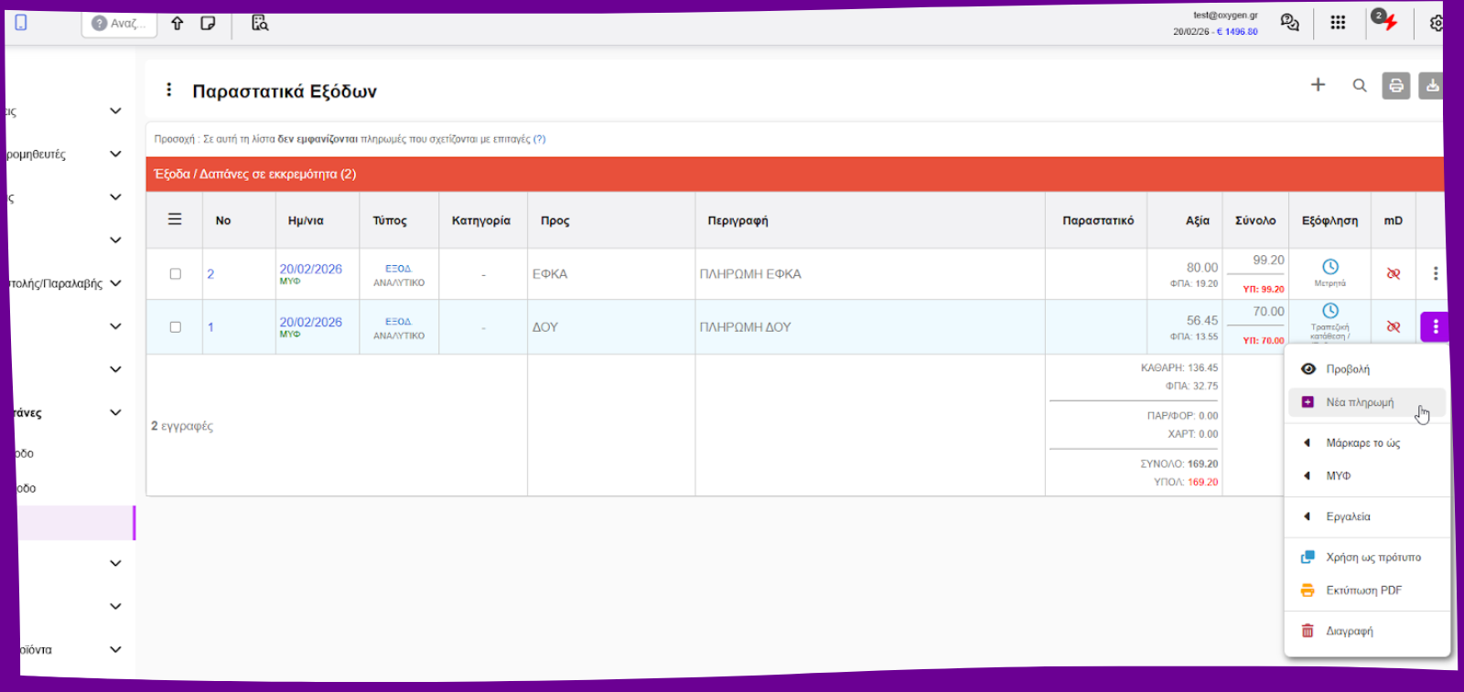Click the grey printer icon button
This screenshot has width=1464, height=692.
pos(1395,86)
